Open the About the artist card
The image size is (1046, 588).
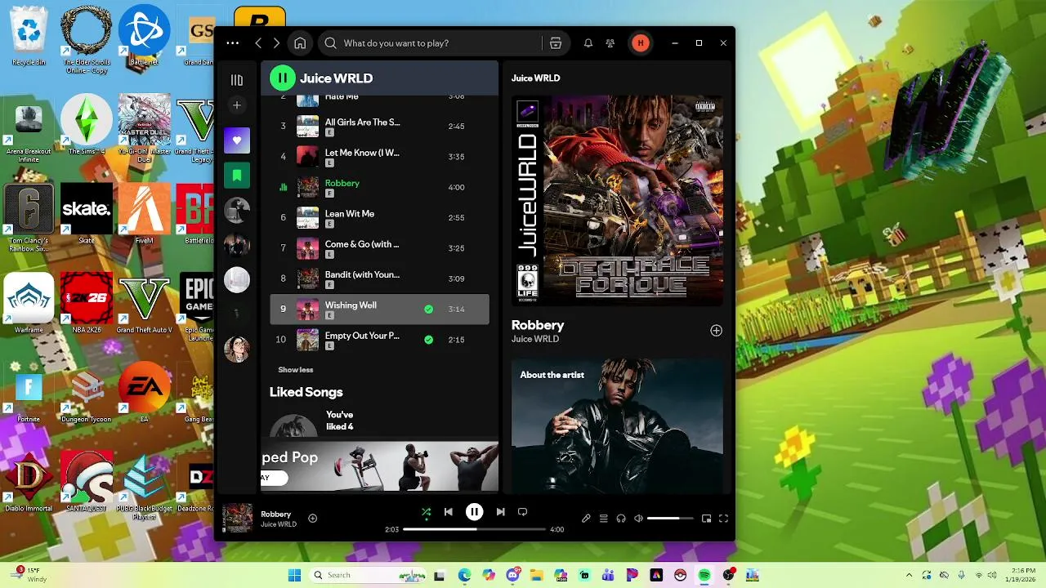(617, 425)
